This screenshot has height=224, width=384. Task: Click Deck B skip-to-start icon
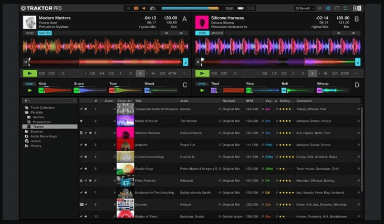[x=198, y=62]
